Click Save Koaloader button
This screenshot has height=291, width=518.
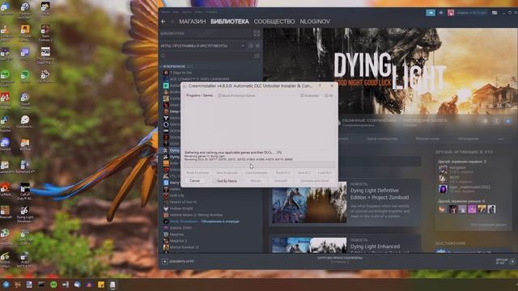click(x=227, y=173)
